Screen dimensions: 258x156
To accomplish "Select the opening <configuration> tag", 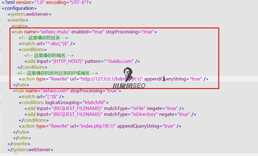I will tap(19, 8).
